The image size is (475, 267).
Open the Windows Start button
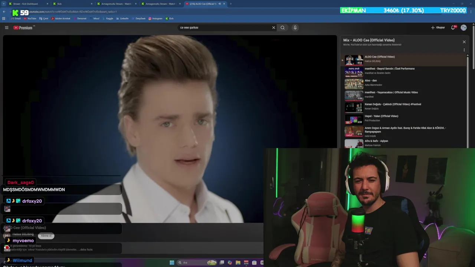172,263
